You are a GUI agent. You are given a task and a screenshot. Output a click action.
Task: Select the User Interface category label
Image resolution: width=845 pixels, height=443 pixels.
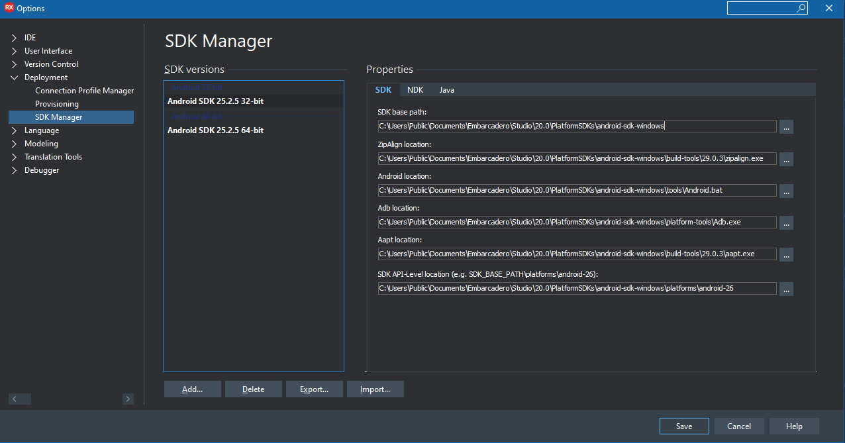[x=48, y=51]
